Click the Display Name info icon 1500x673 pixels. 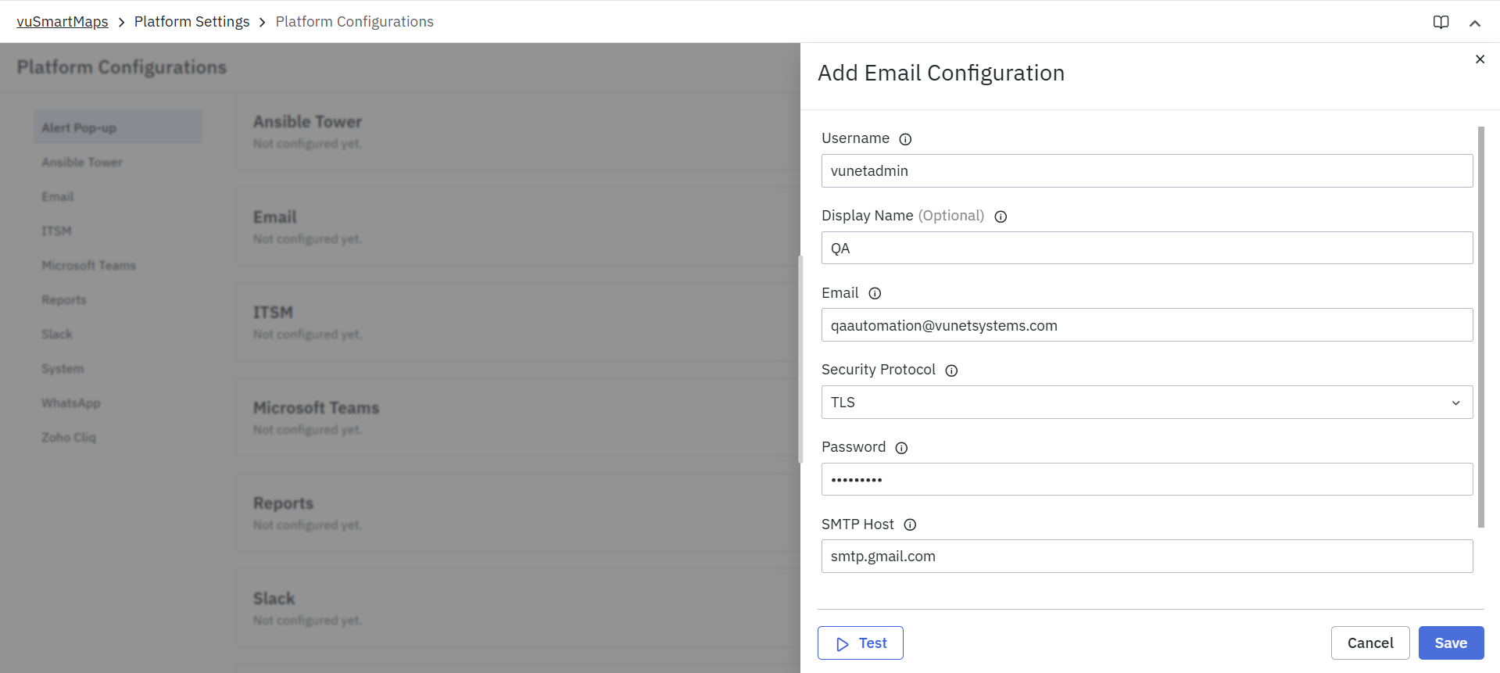click(x=1001, y=217)
